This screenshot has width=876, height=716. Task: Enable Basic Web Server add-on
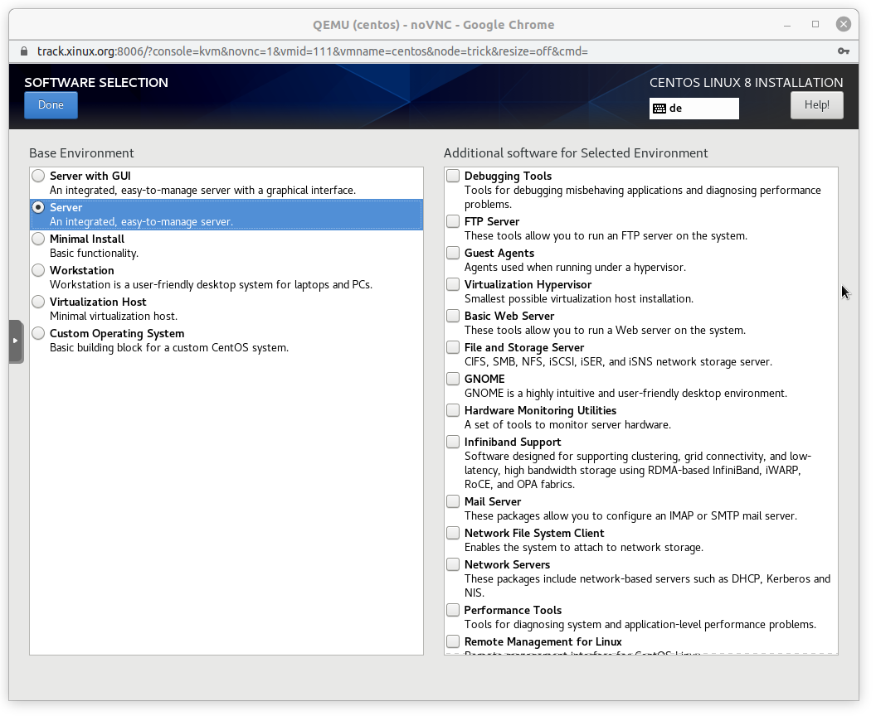click(x=453, y=317)
